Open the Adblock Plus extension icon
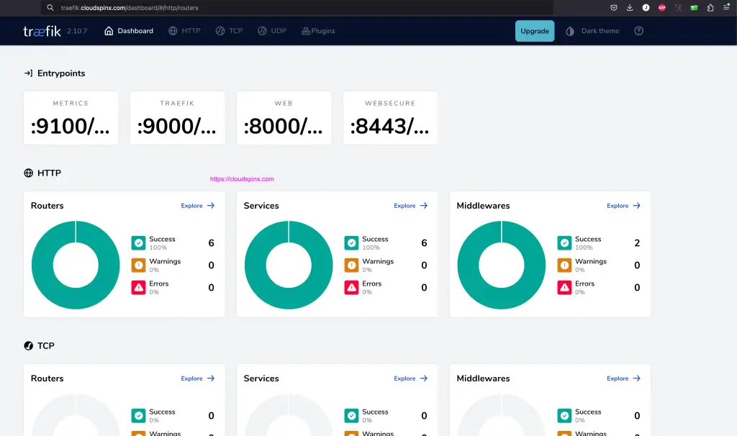The height and width of the screenshot is (436, 737). (661, 7)
